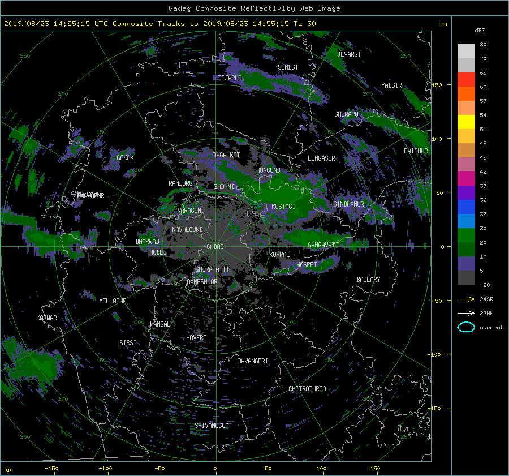Click the HUNGUND city label

pos(268,170)
